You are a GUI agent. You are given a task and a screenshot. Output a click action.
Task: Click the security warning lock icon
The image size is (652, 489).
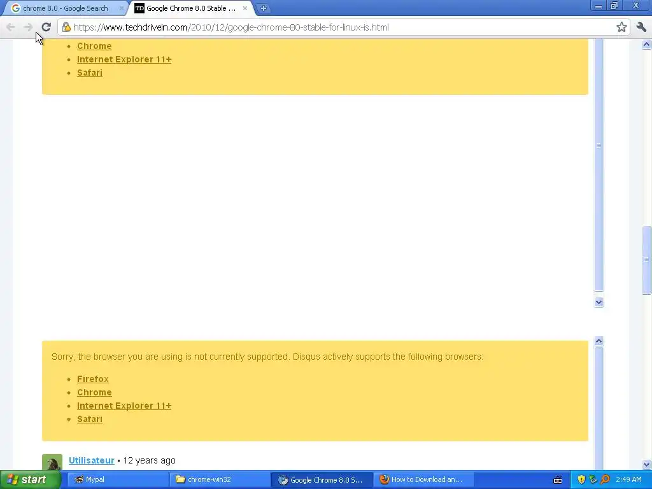66,27
